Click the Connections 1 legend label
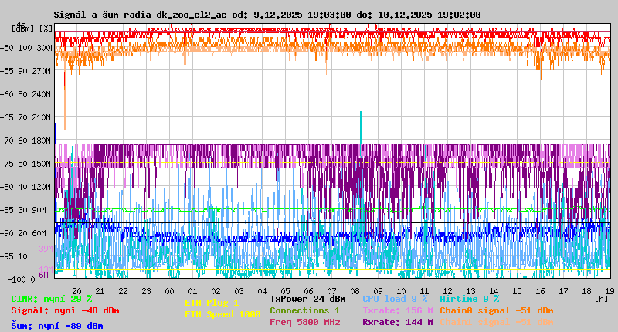 [x=304, y=310]
